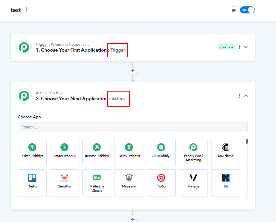Click Choose Your Next Application heading

[72, 99]
